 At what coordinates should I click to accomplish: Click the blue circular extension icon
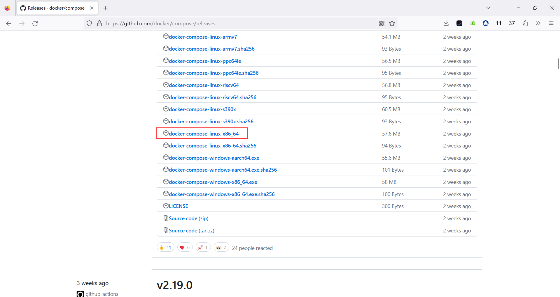point(486,23)
